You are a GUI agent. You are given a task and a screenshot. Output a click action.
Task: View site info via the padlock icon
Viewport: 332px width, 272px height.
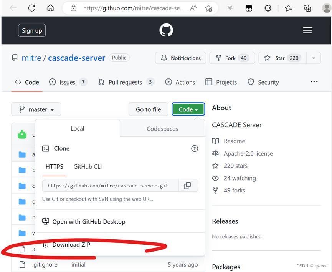tap(73, 8)
